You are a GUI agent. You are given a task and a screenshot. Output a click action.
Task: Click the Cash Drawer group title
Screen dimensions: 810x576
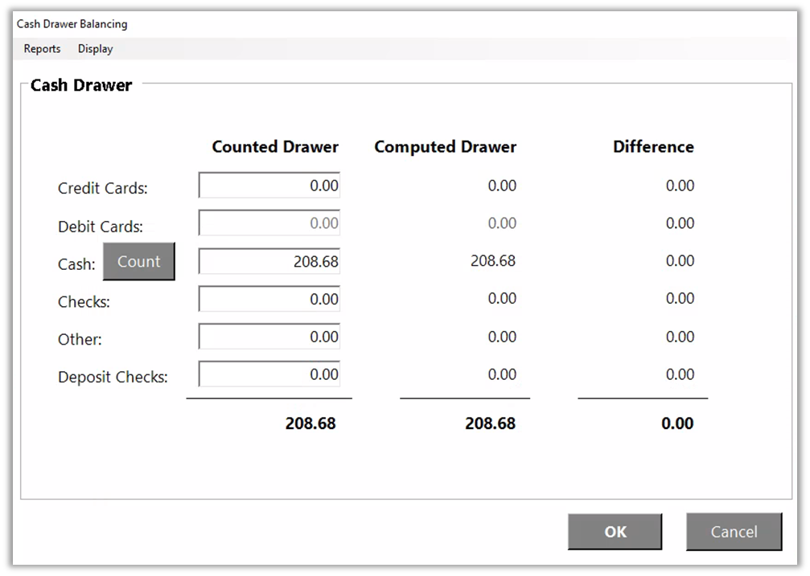81,85
